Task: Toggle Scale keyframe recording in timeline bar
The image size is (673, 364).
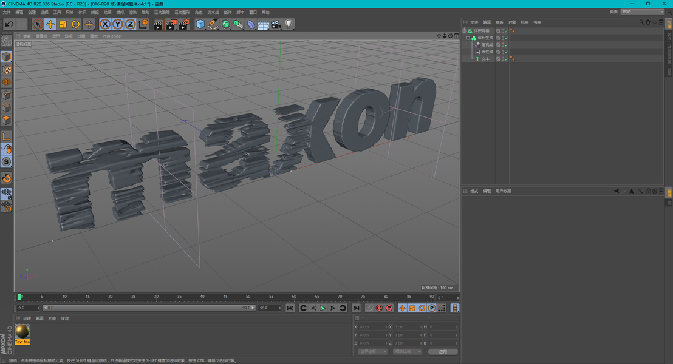Action: pyautogui.click(x=412, y=308)
